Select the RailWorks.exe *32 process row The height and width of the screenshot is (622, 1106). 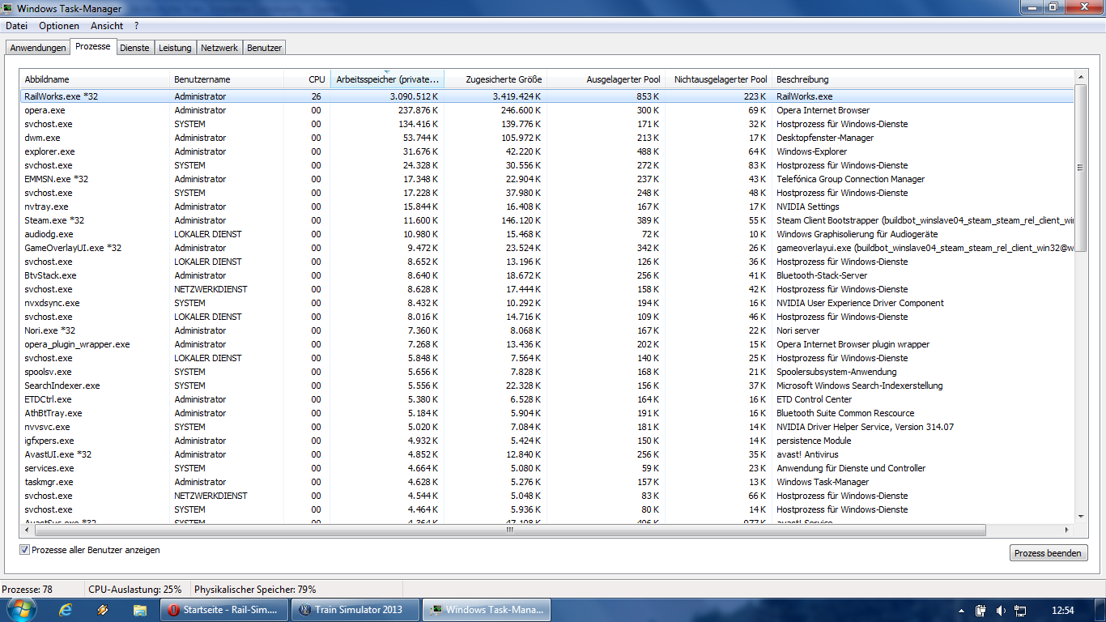[x=547, y=96]
